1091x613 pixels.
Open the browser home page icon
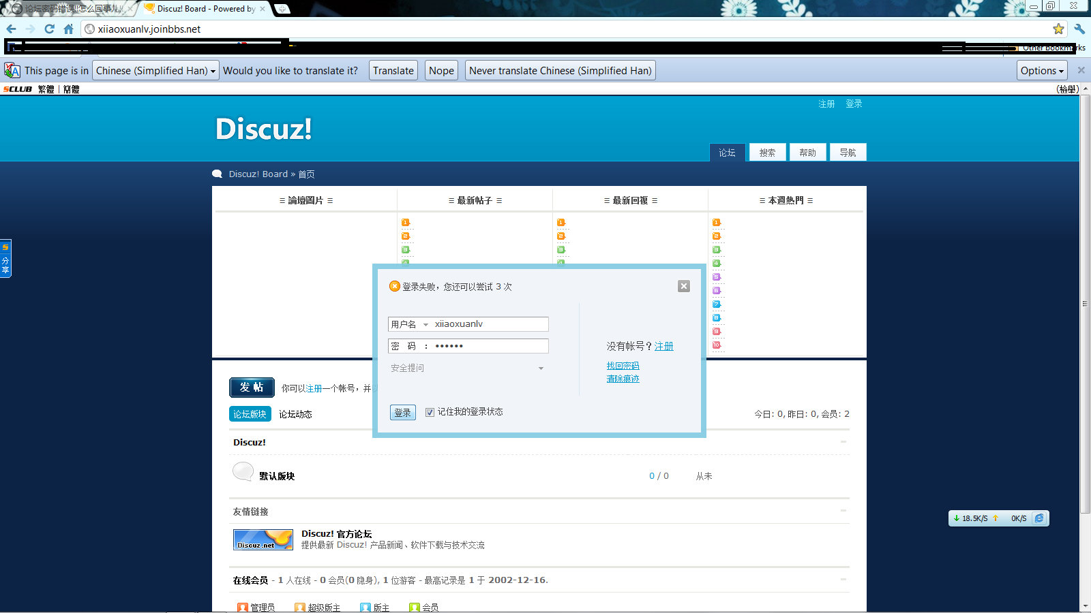tap(68, 29)
